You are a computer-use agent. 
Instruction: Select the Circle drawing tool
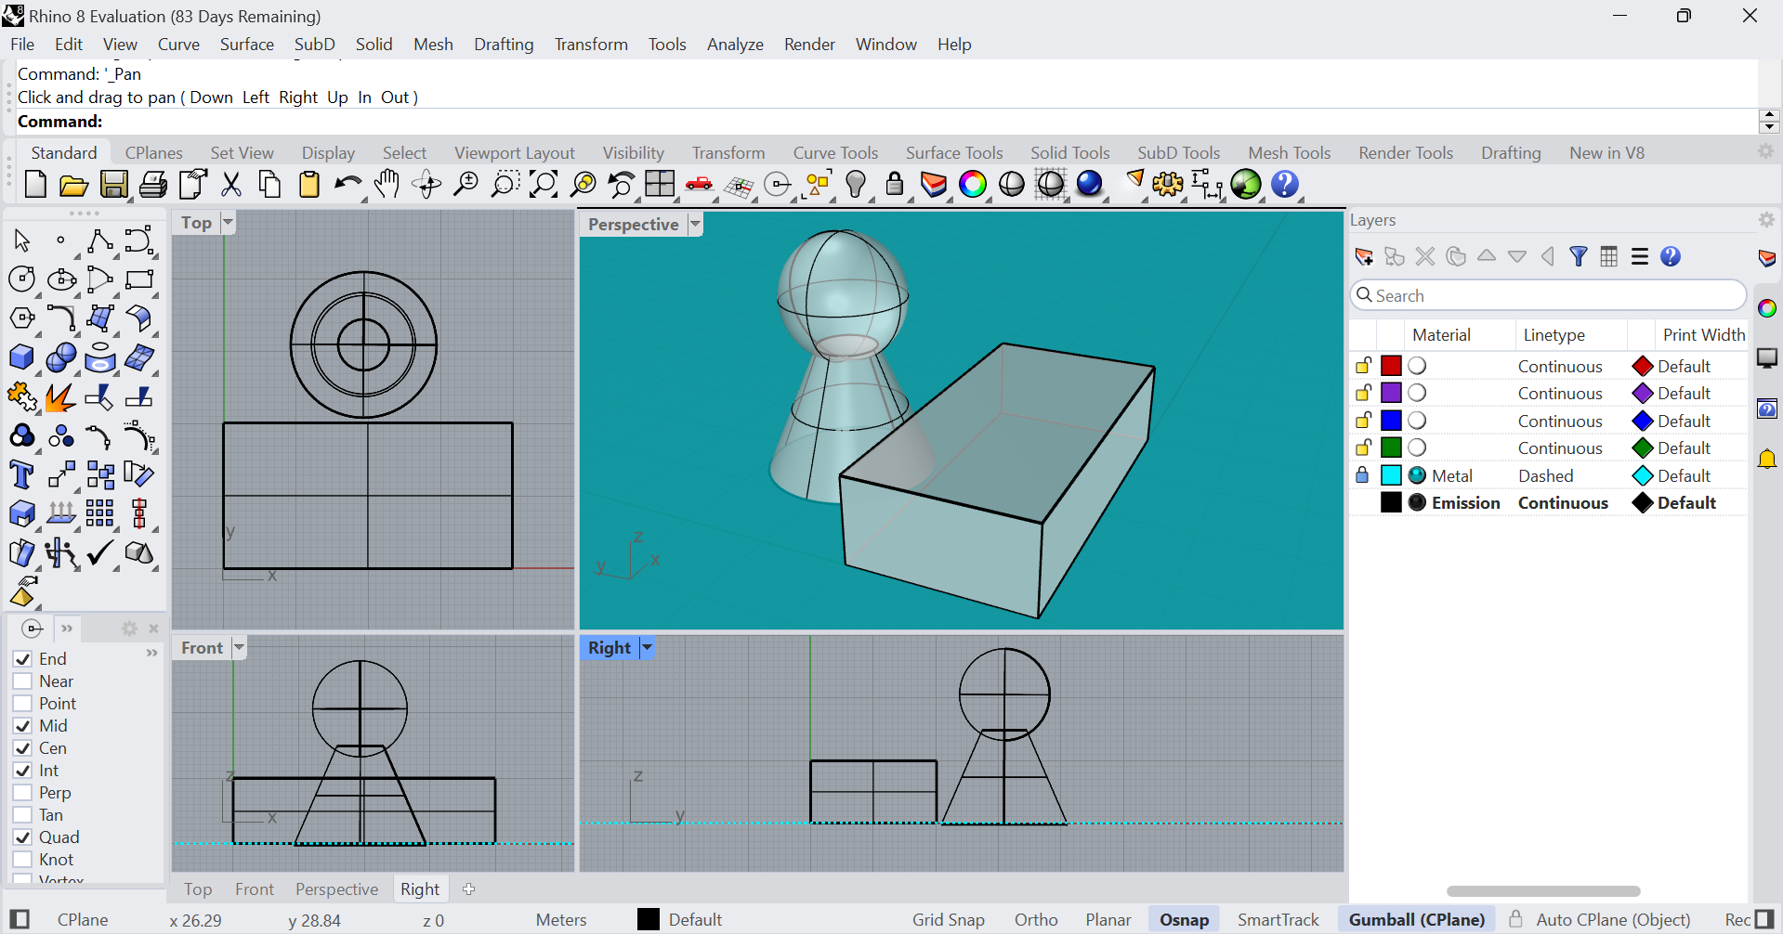[x=21, y=279]
